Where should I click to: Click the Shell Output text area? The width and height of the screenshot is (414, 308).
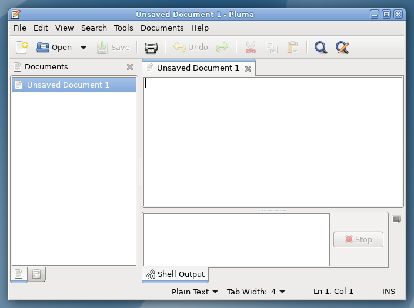[236, 240]
